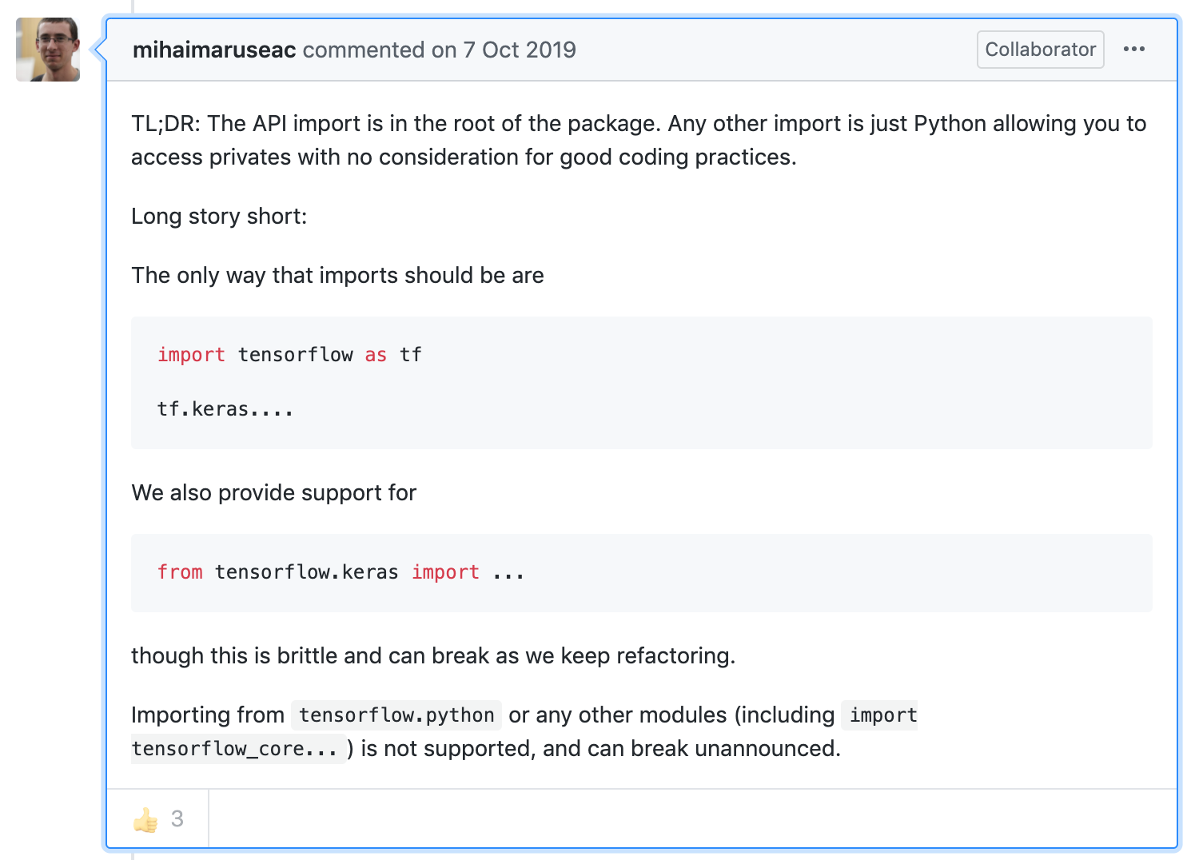This screenshot has height=860, width=1191.
Task: Click 'The only way that imports should be' text
Action: point(337,276)
